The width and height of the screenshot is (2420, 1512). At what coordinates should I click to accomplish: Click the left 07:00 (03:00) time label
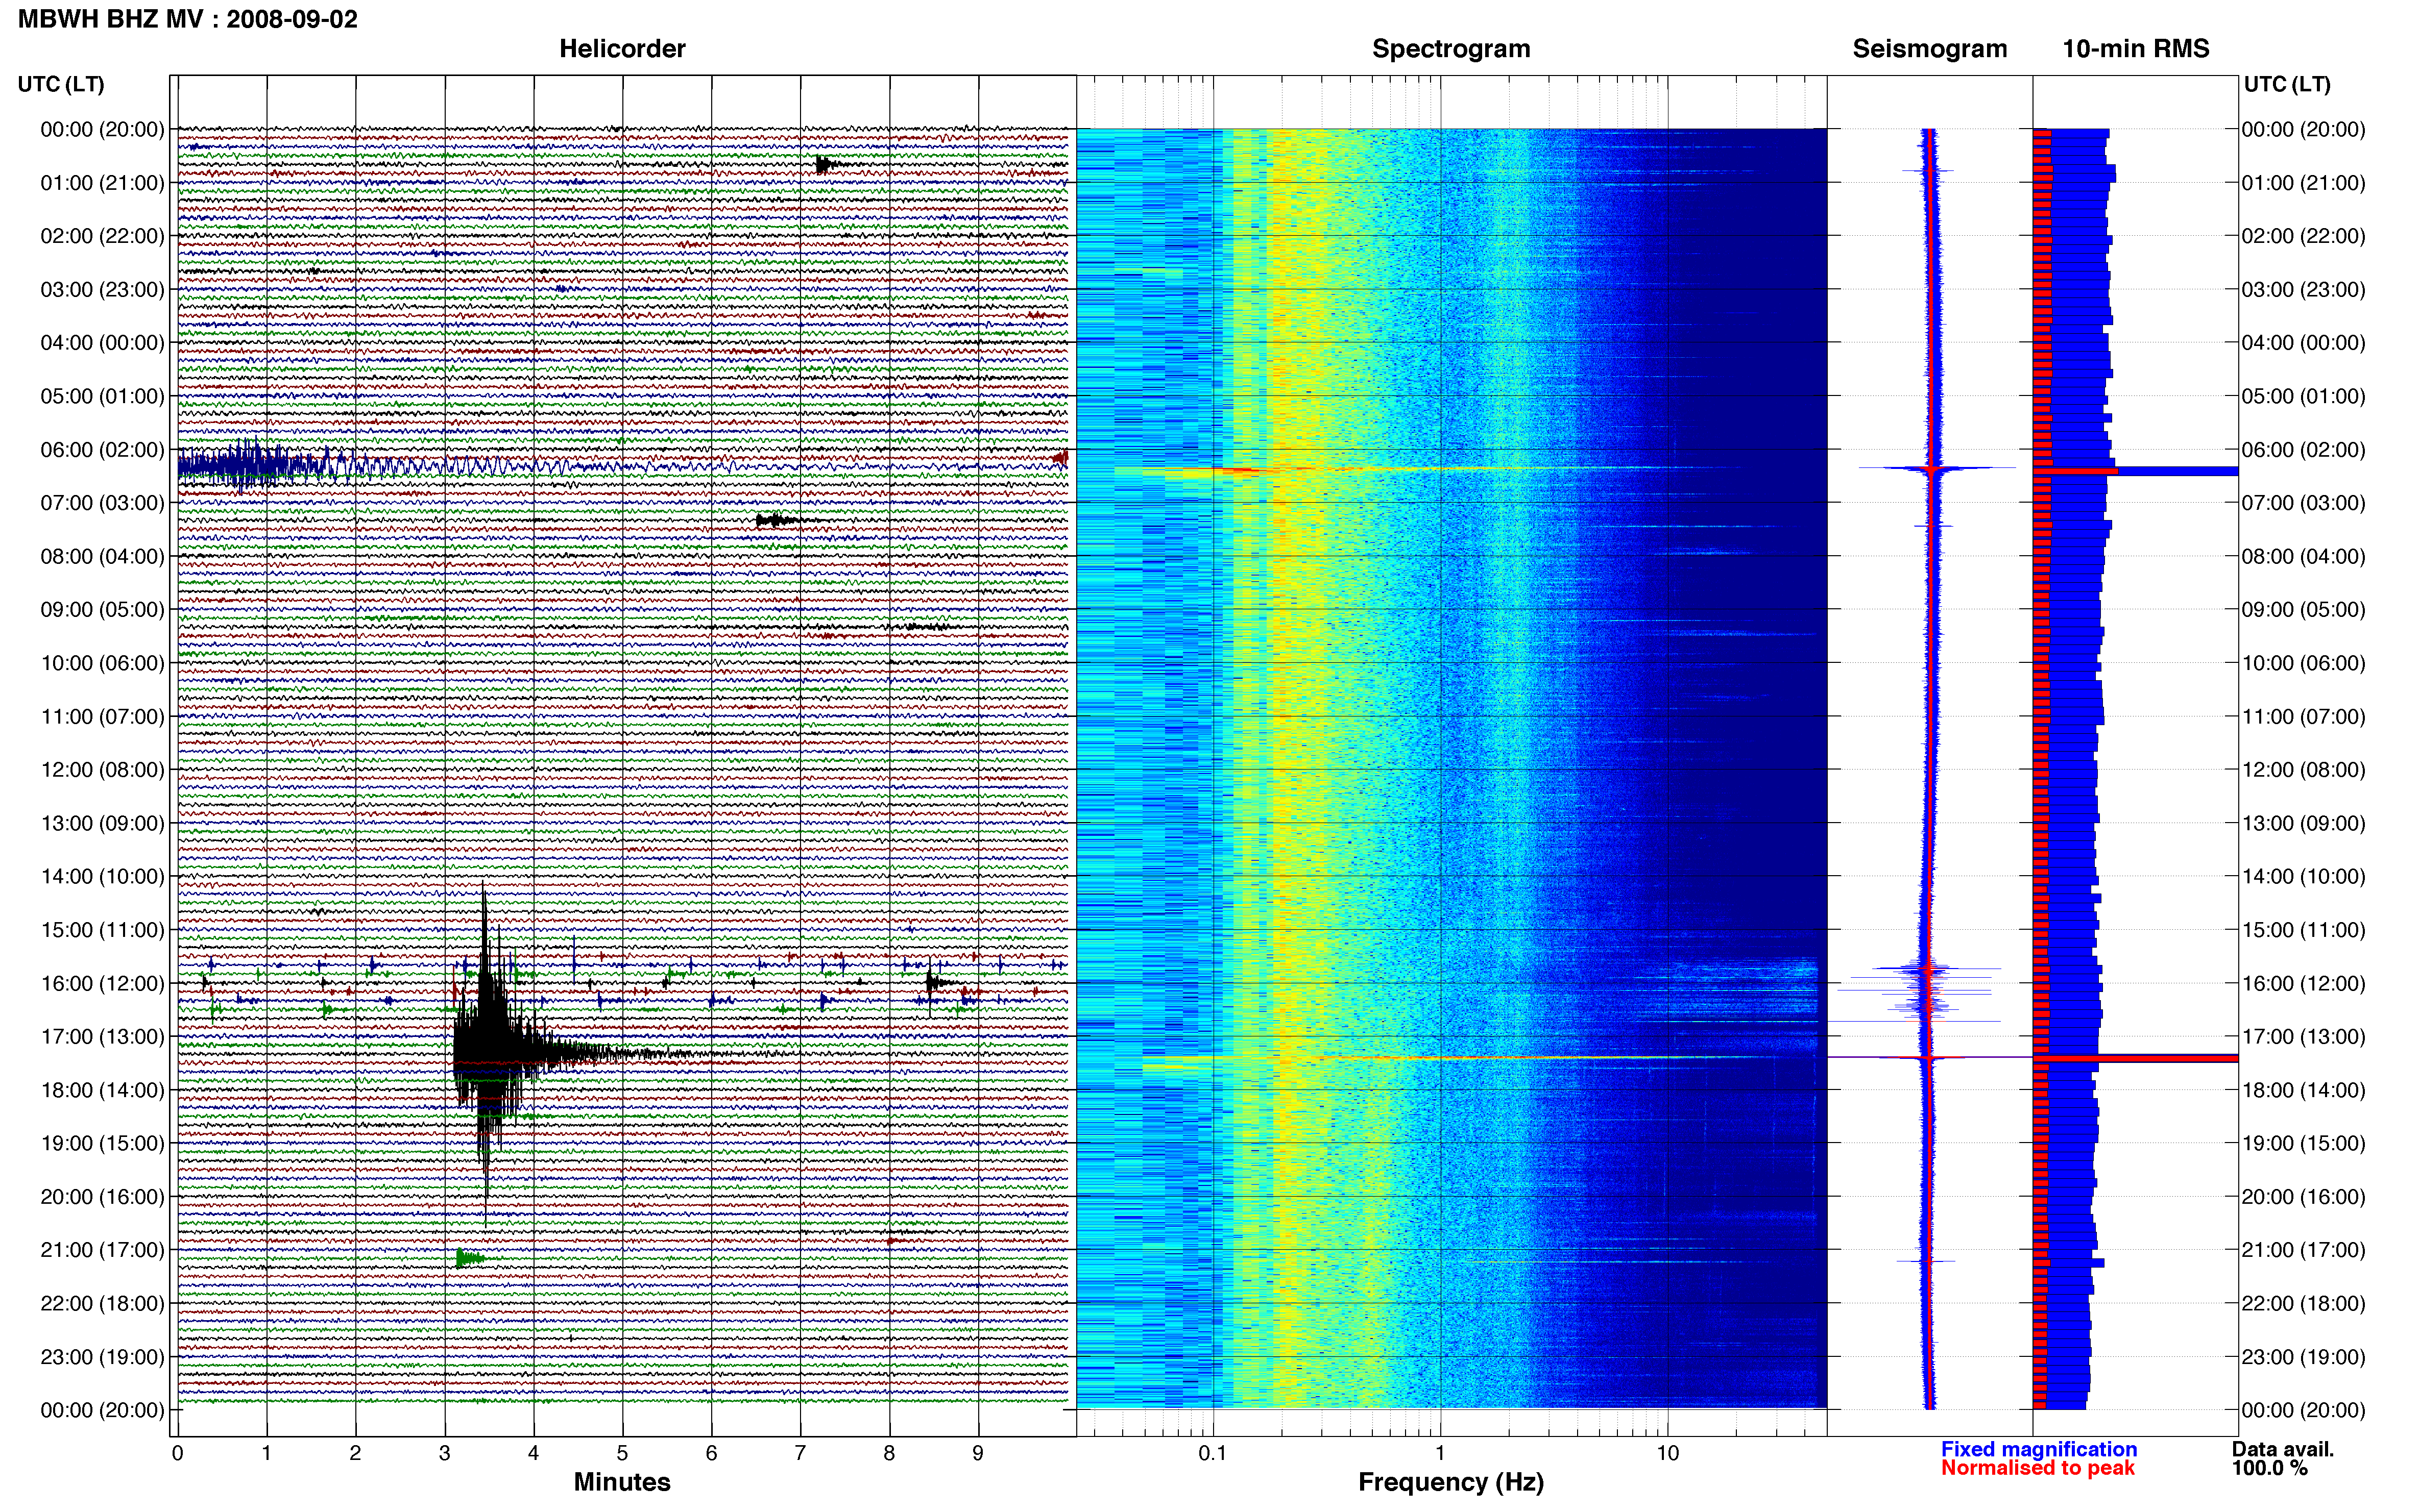tap(102, 503)
